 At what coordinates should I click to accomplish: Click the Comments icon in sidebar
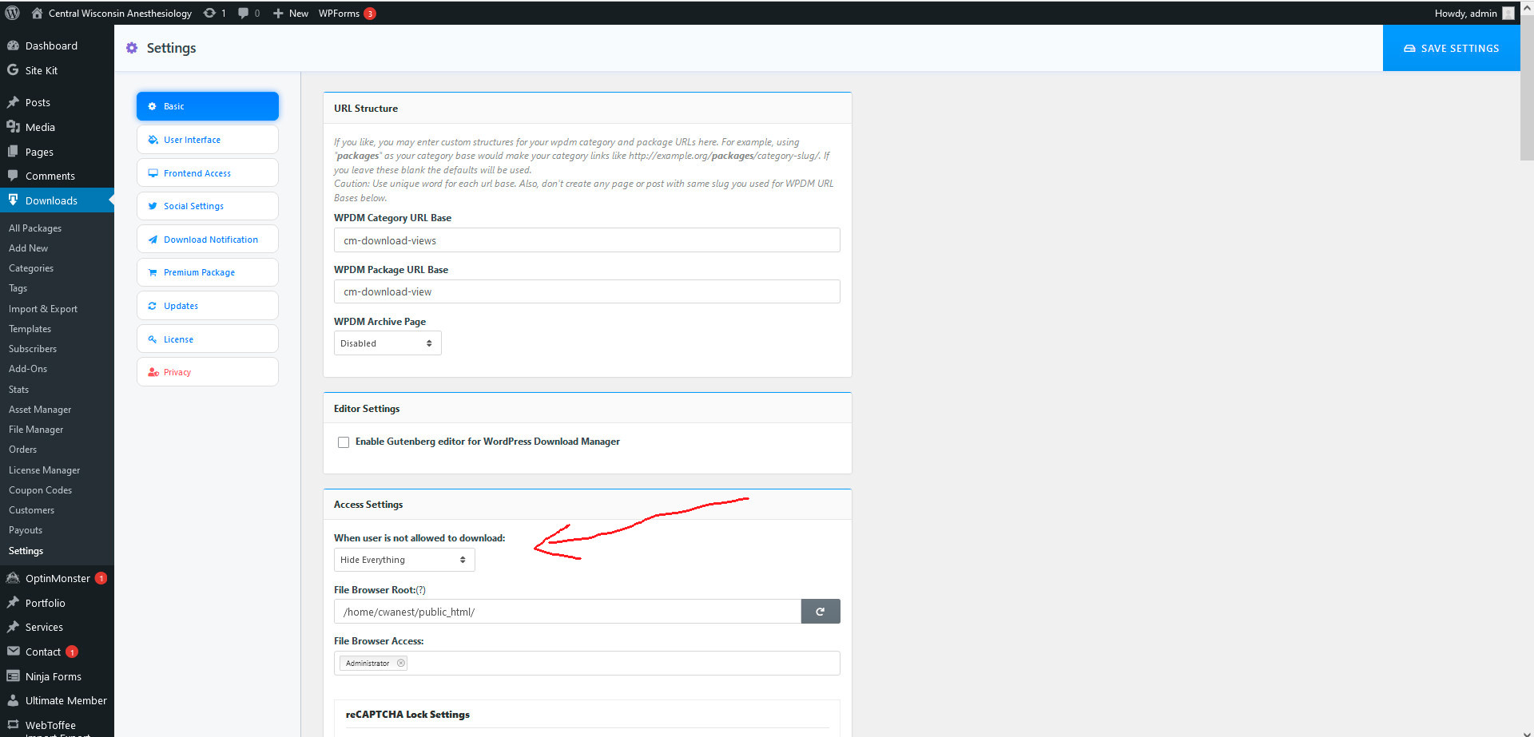13,176
